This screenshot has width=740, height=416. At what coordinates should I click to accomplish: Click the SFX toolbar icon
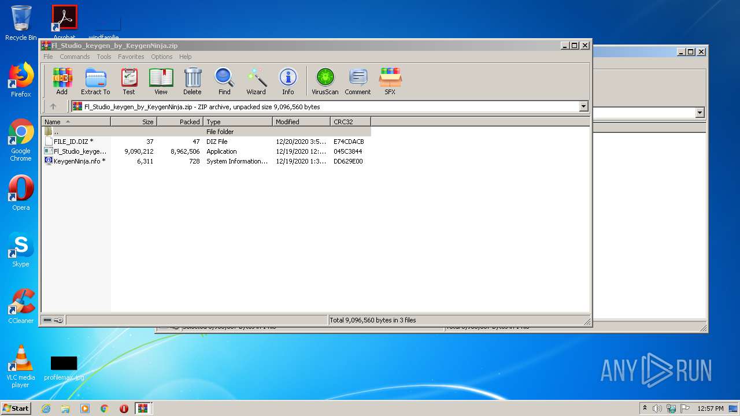point(390,81)
